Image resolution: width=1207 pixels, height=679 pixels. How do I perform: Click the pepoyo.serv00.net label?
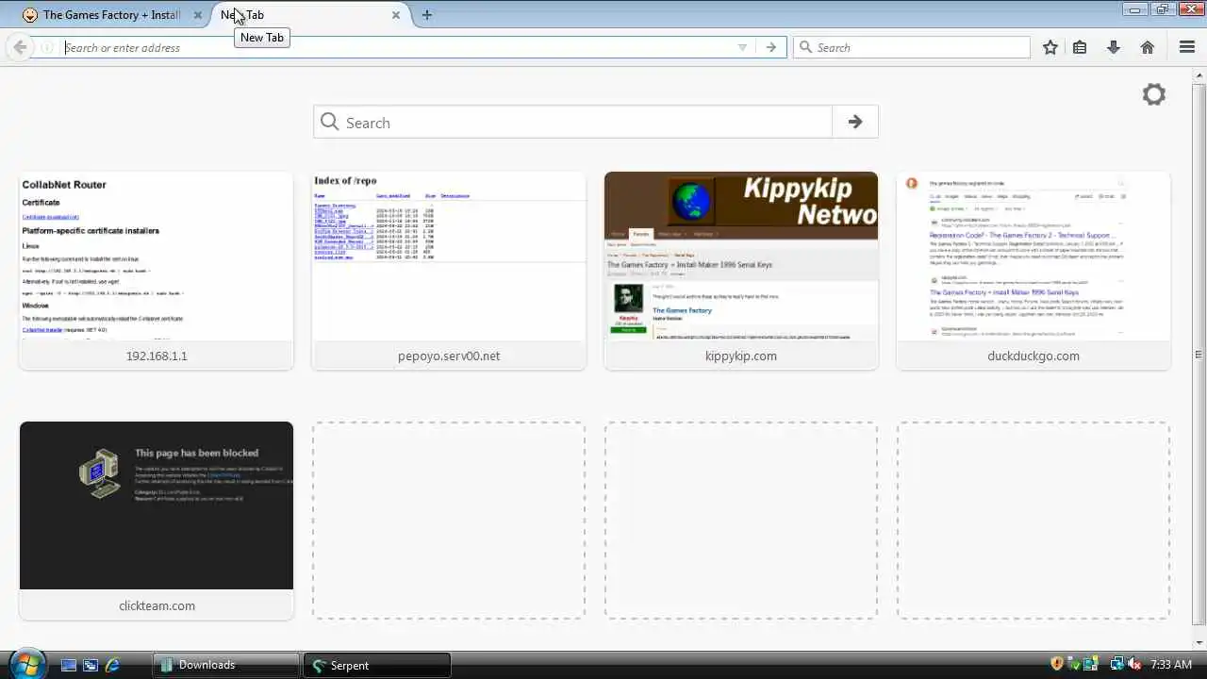449,356
